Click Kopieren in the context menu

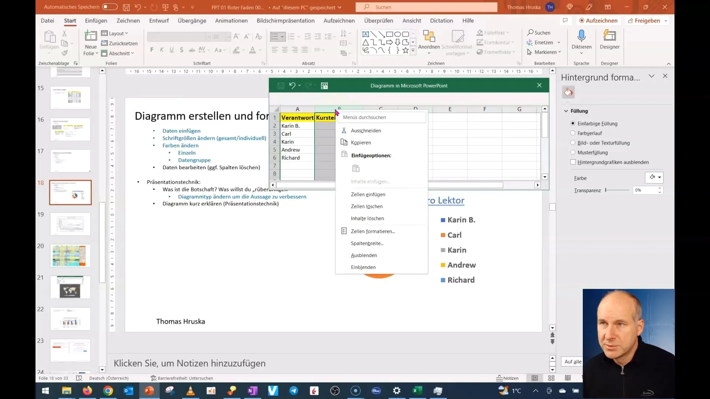(x=361, y=142)
